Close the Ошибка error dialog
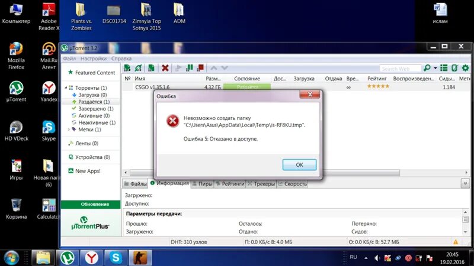474x266 pixels. (x=309, y=95)
